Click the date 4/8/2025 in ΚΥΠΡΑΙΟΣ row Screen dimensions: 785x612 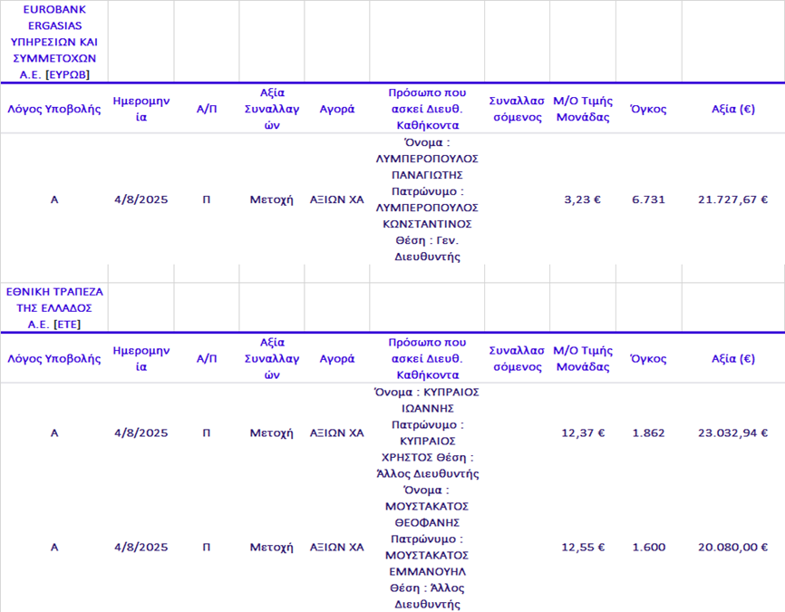coord(141,432)
